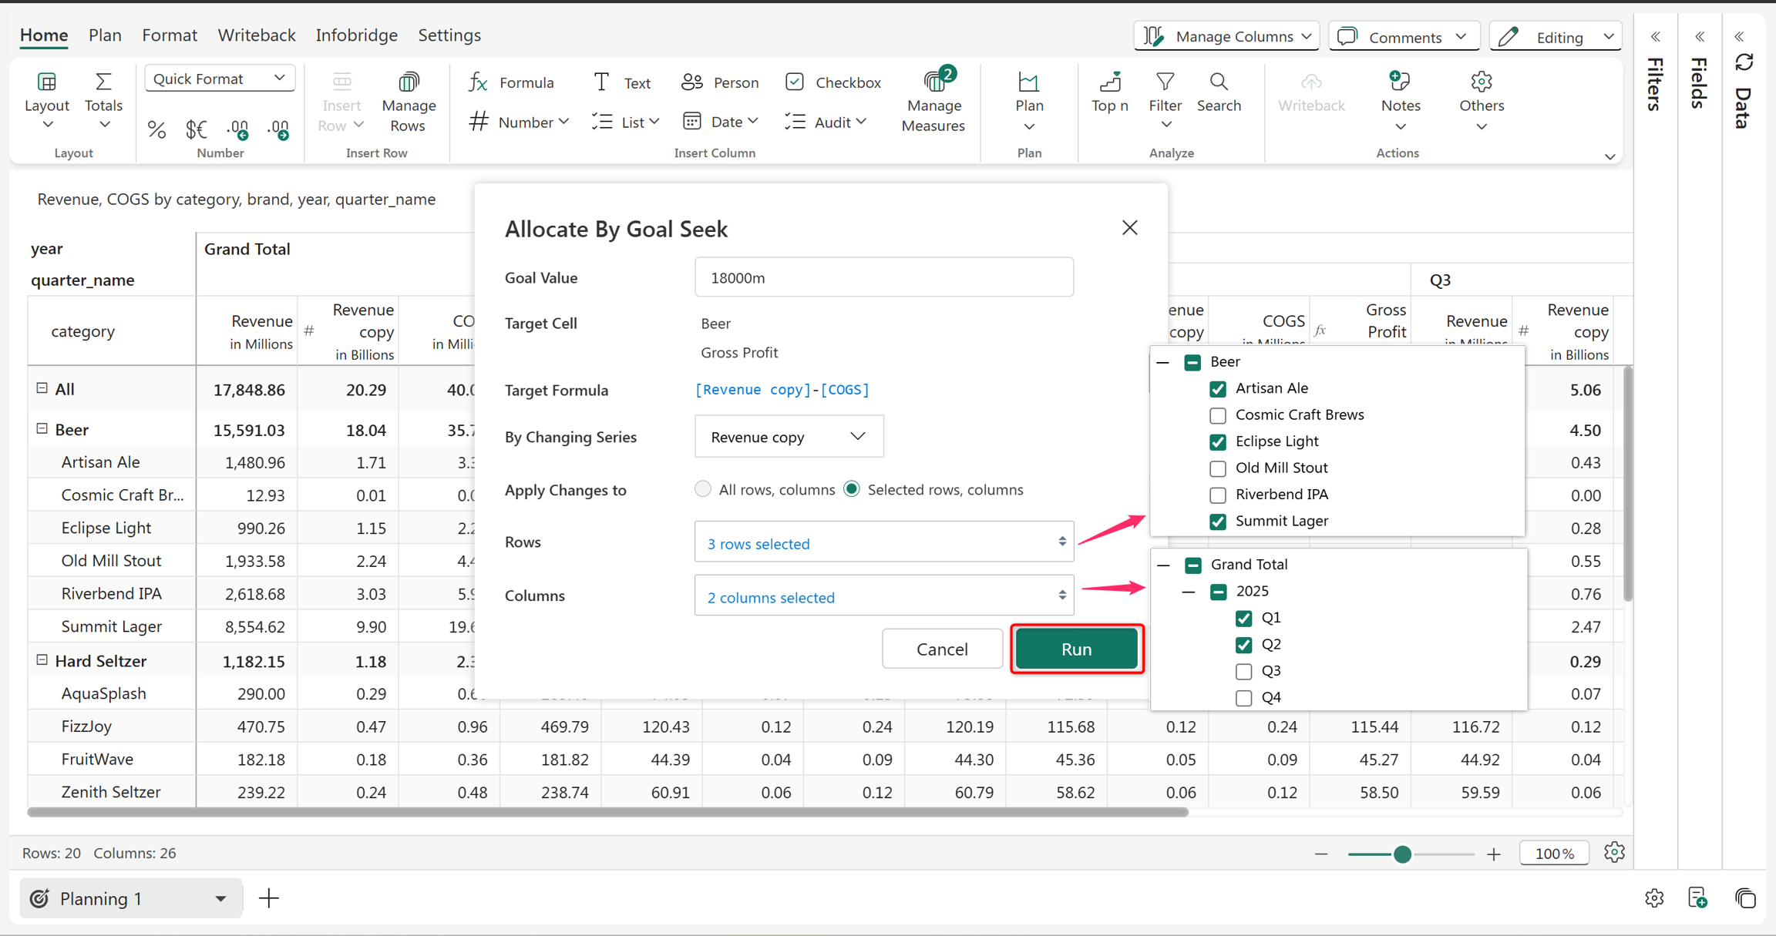Open the Top n analysis tool
1776x936 pixels.
[1109, 92]
